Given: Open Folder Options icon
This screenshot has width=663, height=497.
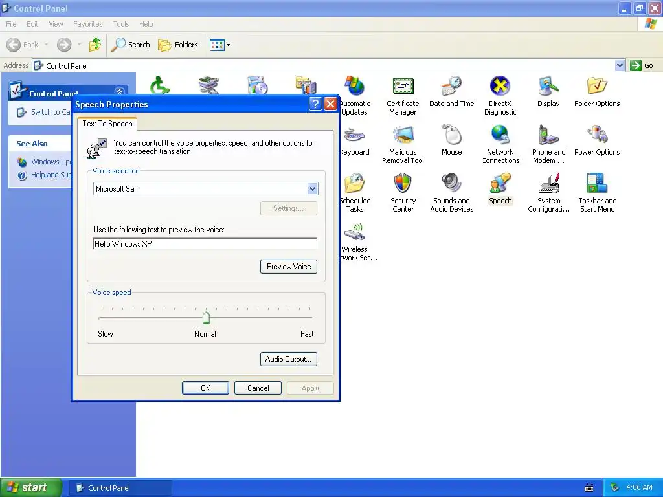Looking at the screenshot, I should 597,86.
